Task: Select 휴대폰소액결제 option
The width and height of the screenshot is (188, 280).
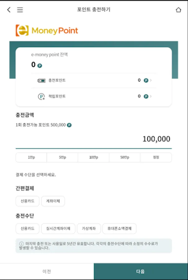Action: coord(119,229)
